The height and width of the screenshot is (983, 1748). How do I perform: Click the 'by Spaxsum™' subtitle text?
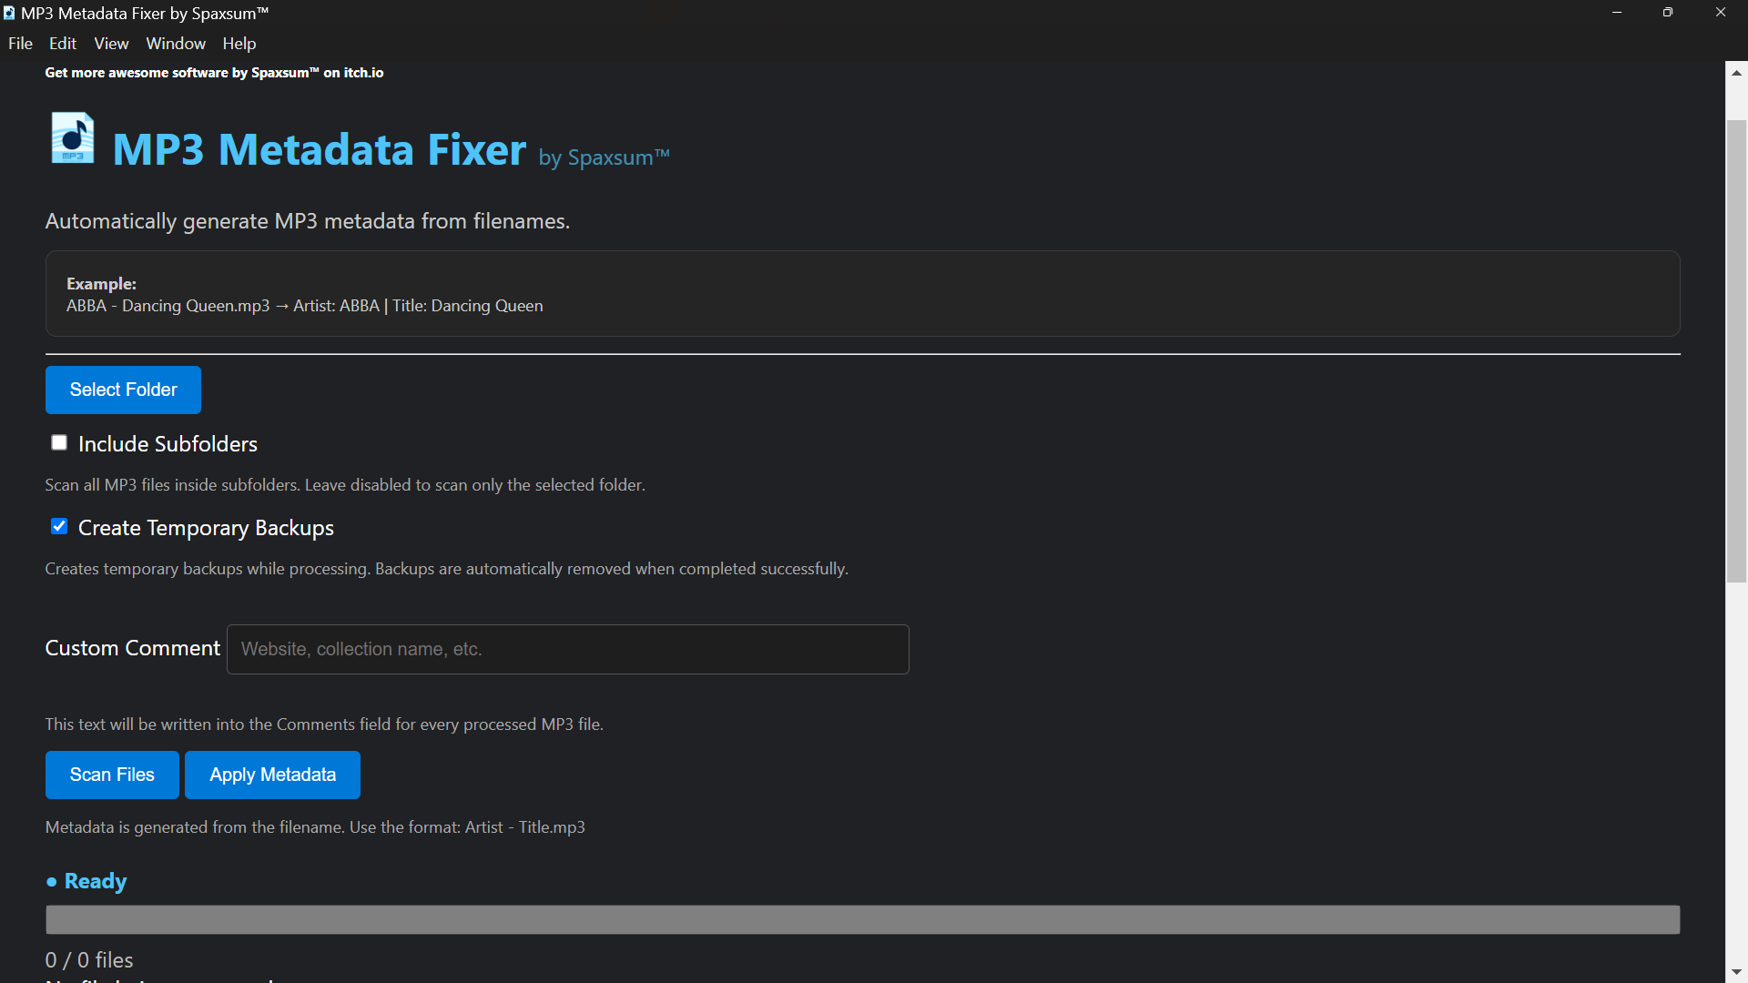click(605, 157)
